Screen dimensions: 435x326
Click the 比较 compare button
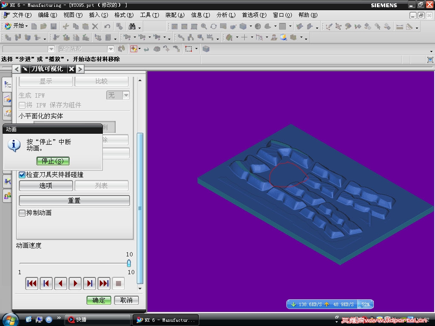click(102, 81)
